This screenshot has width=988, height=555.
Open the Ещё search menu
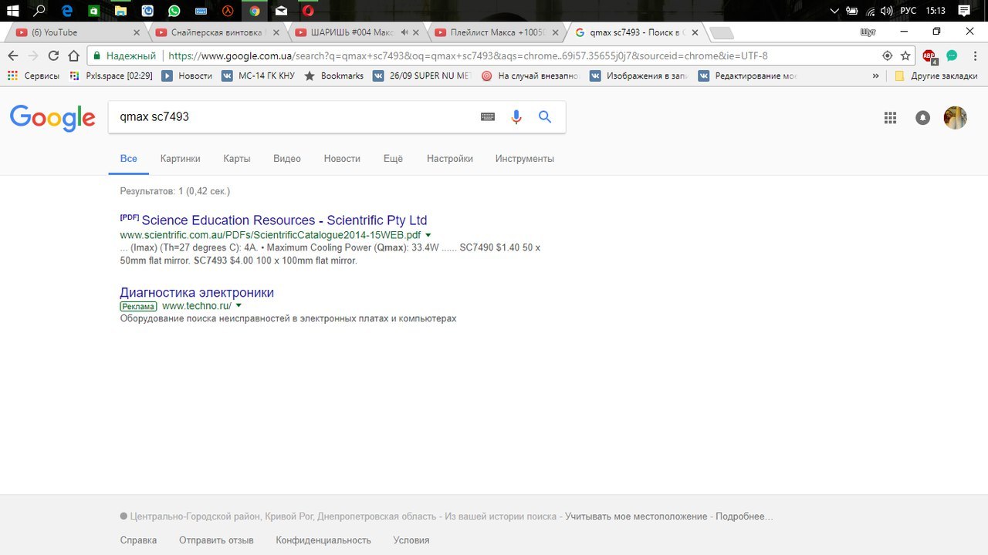click(393, 159)
